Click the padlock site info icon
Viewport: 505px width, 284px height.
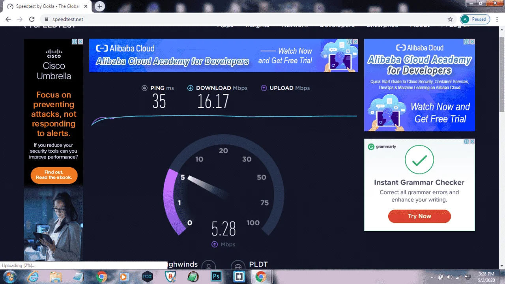point(46,19)
